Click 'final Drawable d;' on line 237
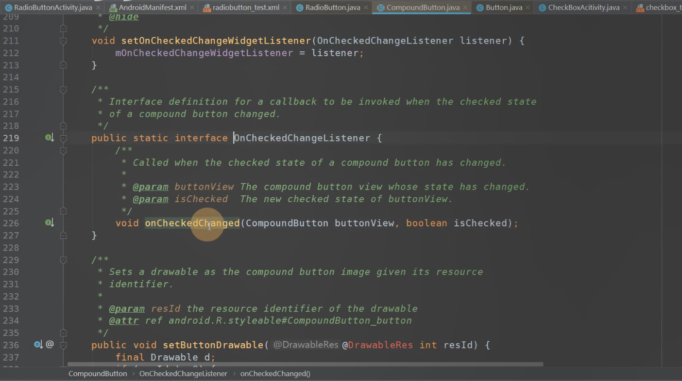Screen dimensions: 682x381 165,357
